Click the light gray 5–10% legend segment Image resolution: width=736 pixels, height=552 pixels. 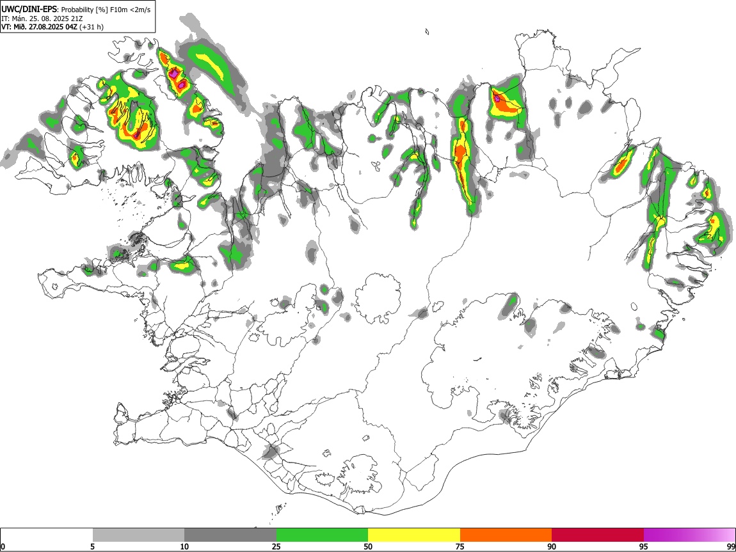138,535
